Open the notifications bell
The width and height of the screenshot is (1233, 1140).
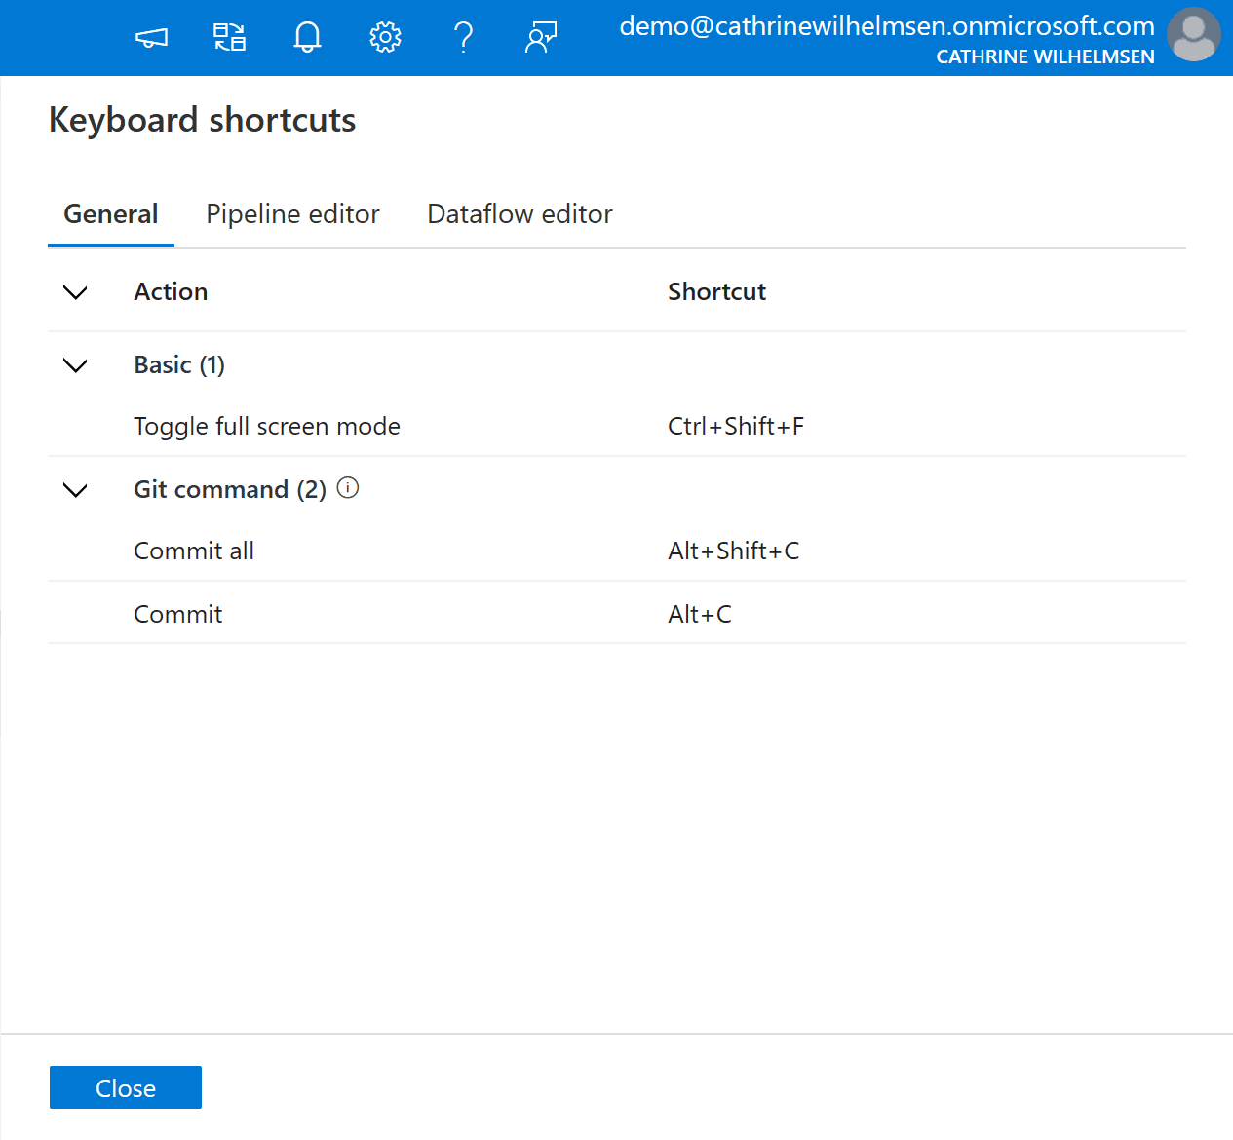coord(307,38)
